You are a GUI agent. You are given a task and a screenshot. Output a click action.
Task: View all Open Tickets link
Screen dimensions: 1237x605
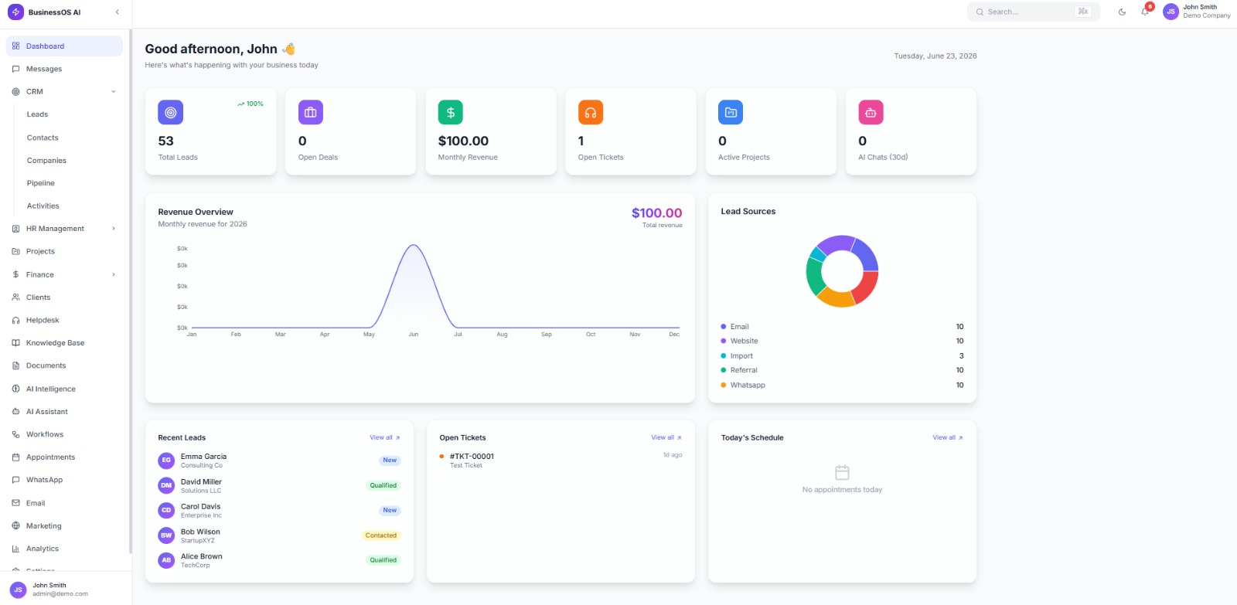point(666,437)
